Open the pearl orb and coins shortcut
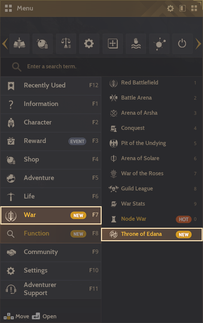Image resolution: width=203 pixels, height=323 pixels. [43, 44]
